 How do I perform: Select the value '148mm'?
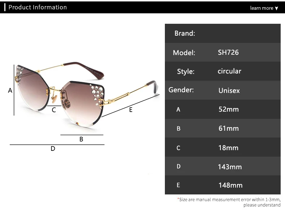coord(231,185)
